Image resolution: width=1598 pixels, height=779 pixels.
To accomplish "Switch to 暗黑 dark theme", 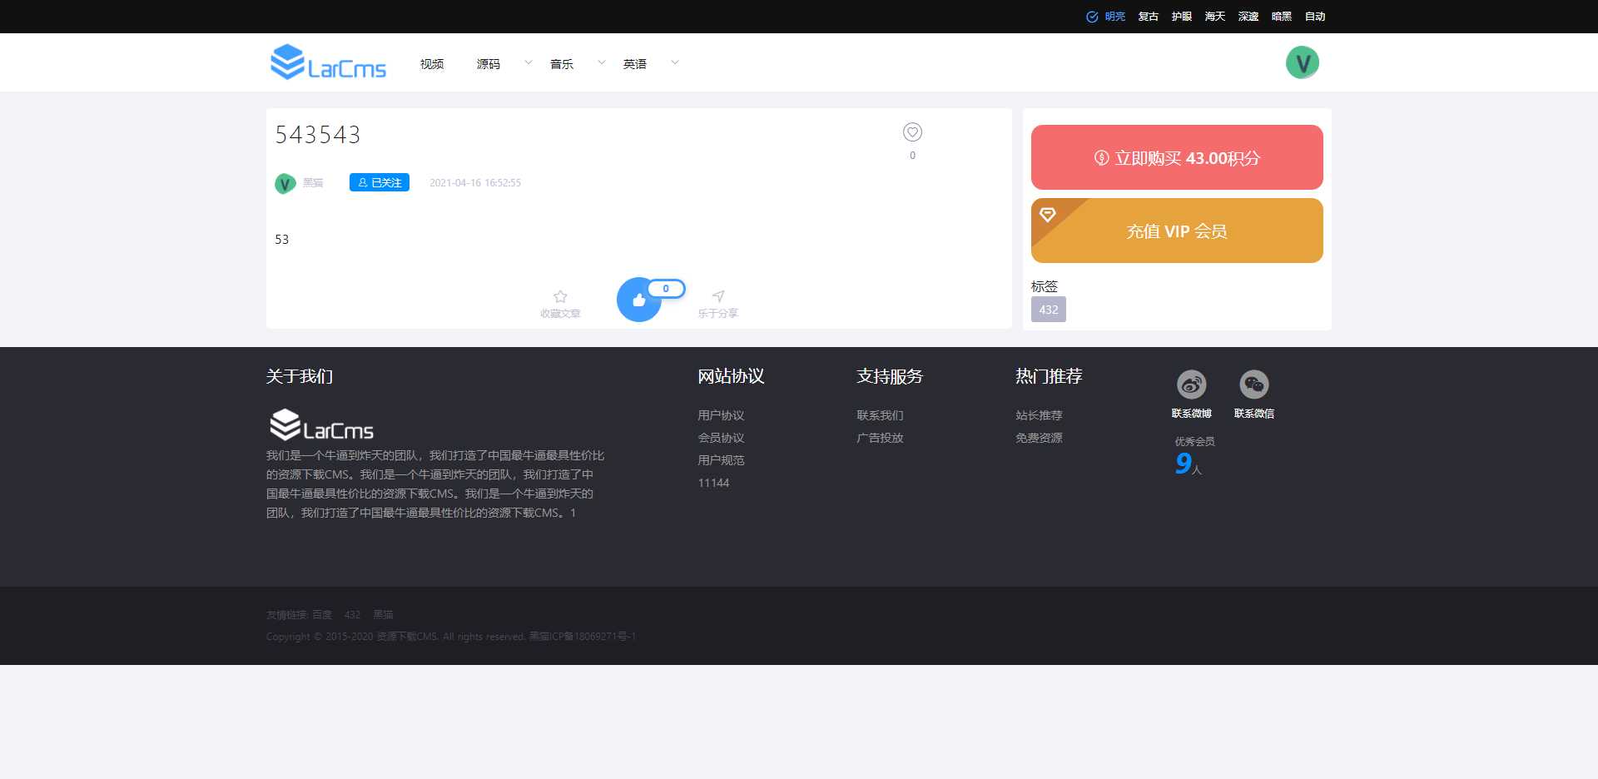I will coord(1282,16).
